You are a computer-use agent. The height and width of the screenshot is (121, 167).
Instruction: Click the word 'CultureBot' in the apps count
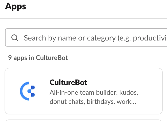tap(52, 58)
